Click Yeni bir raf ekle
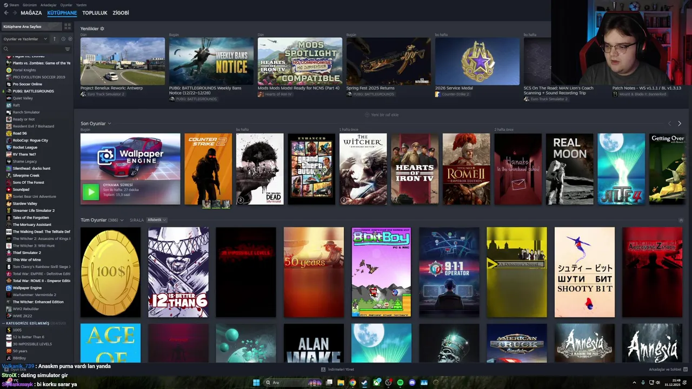Screen dimensions: 692x389 point(382,115)
